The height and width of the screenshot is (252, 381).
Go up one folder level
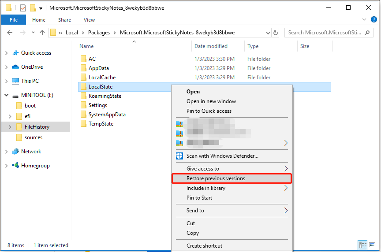(x=42, y=33)
